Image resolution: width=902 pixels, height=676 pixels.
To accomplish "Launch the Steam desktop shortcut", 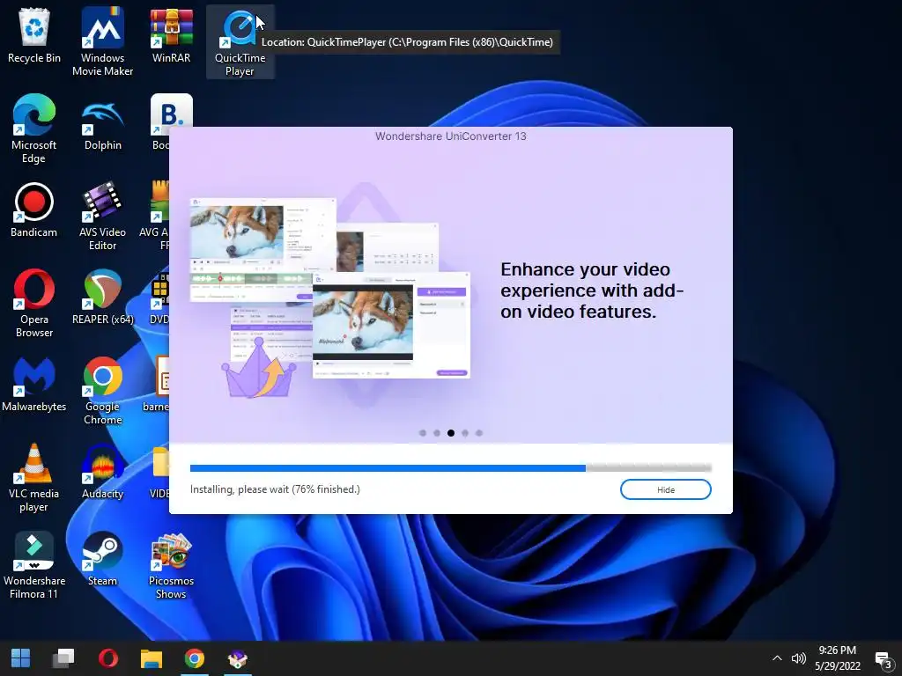I will point(102,559).
